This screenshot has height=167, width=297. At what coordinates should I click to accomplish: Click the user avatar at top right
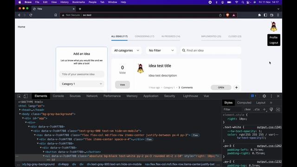pyautogui.click(x=273, y=26)
